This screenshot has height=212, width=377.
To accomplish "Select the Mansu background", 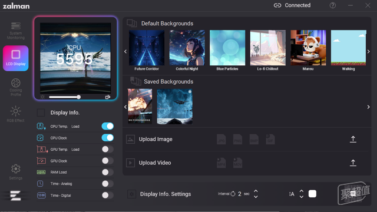I will (x=308, y=48).
